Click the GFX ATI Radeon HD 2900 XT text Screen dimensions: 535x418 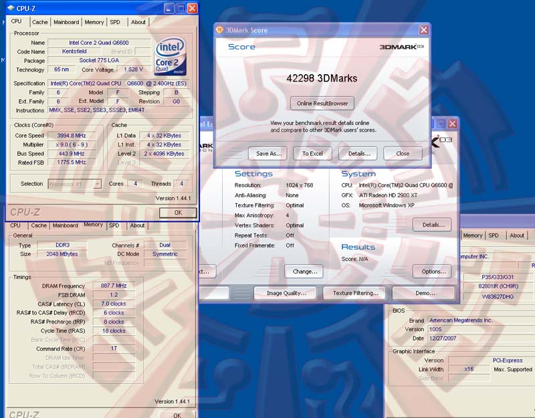tap(389, 195)
